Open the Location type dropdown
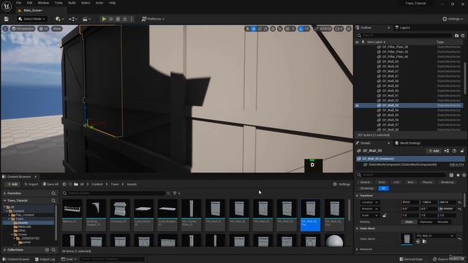Screen dimensions: 468x263 coord(370,202)
